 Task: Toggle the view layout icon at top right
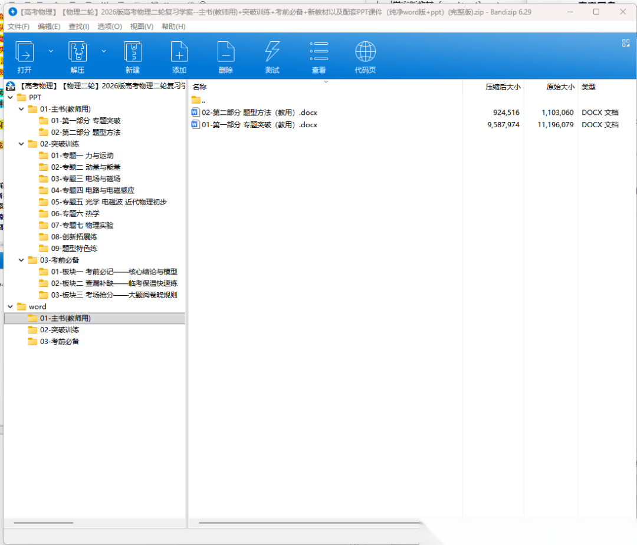point(626,43)
